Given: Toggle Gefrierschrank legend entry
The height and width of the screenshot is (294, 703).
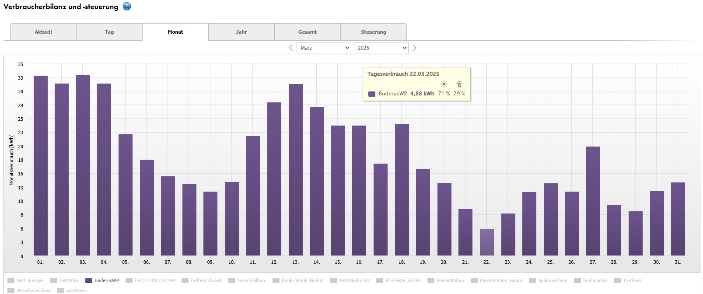Looking at the screenshot, I should coord(202,280).
